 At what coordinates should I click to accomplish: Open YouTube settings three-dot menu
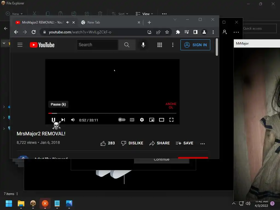click(173, 45)
